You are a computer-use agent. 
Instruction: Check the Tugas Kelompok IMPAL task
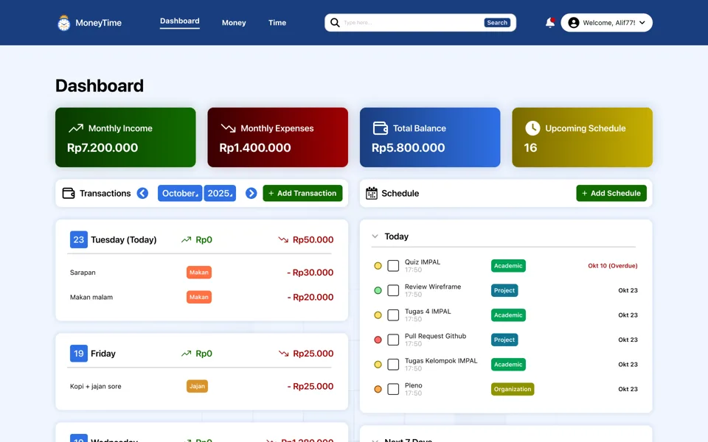click(393, 365)
